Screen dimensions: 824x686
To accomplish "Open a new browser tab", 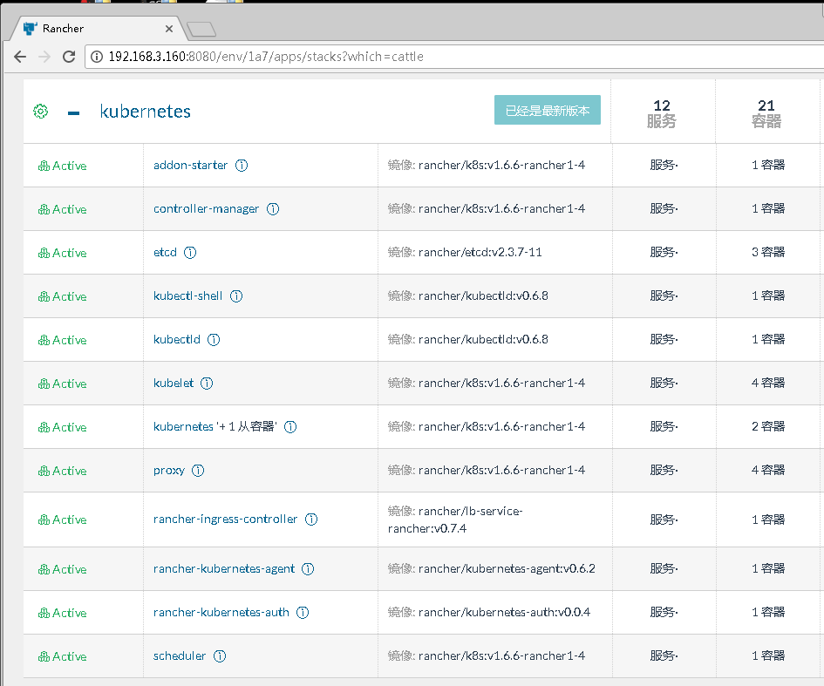I will tap(201, 30).
